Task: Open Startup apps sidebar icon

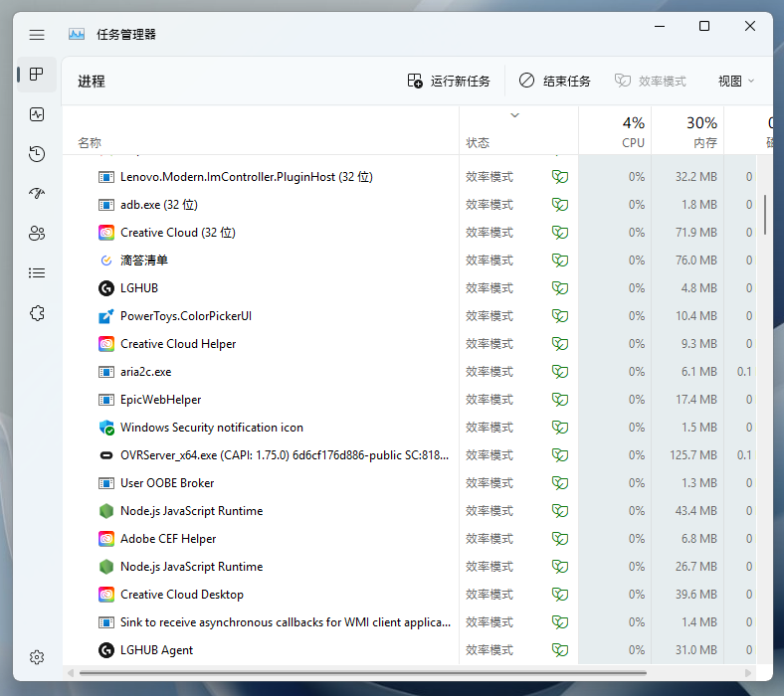Action: coord(37,193)
